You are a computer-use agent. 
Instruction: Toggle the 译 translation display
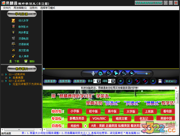coord(129,81)
